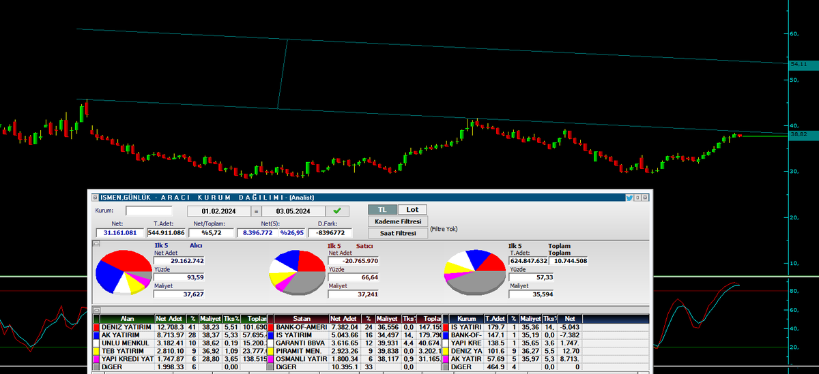Click white swatch beside GARANTI BBVA
819x374 pixels.
(x=270, y=343)
